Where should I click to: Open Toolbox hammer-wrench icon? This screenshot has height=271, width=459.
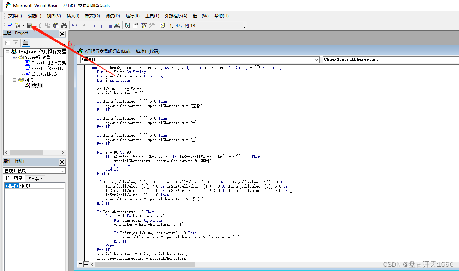tap(152, 25)
